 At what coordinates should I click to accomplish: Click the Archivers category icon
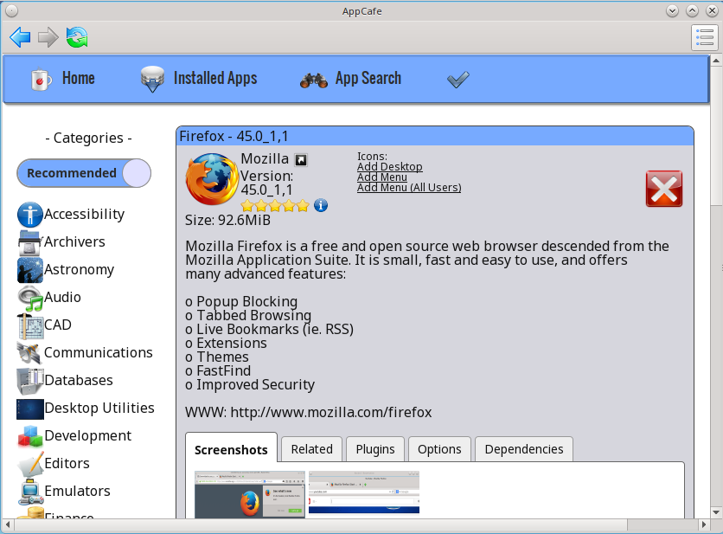(x=30, y=242)
